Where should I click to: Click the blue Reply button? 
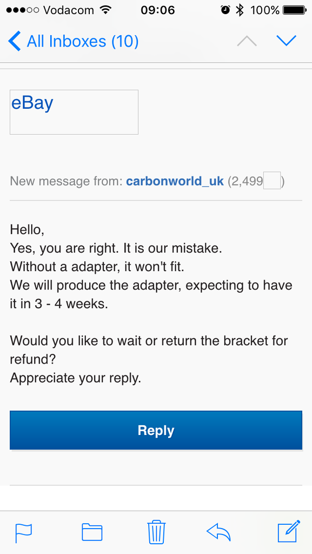[x=156, y=430]
